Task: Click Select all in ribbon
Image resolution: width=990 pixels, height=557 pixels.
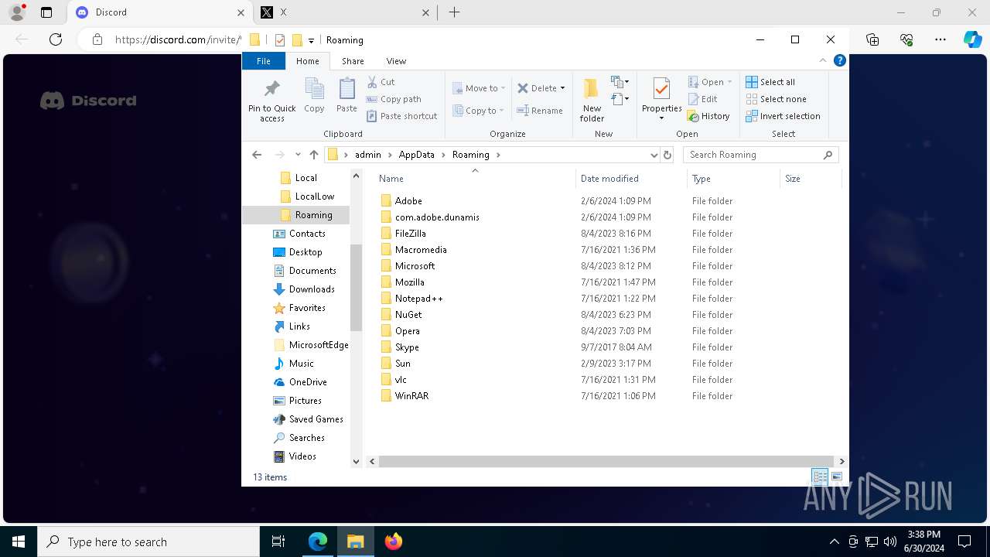Action: [x=770, y=82]
